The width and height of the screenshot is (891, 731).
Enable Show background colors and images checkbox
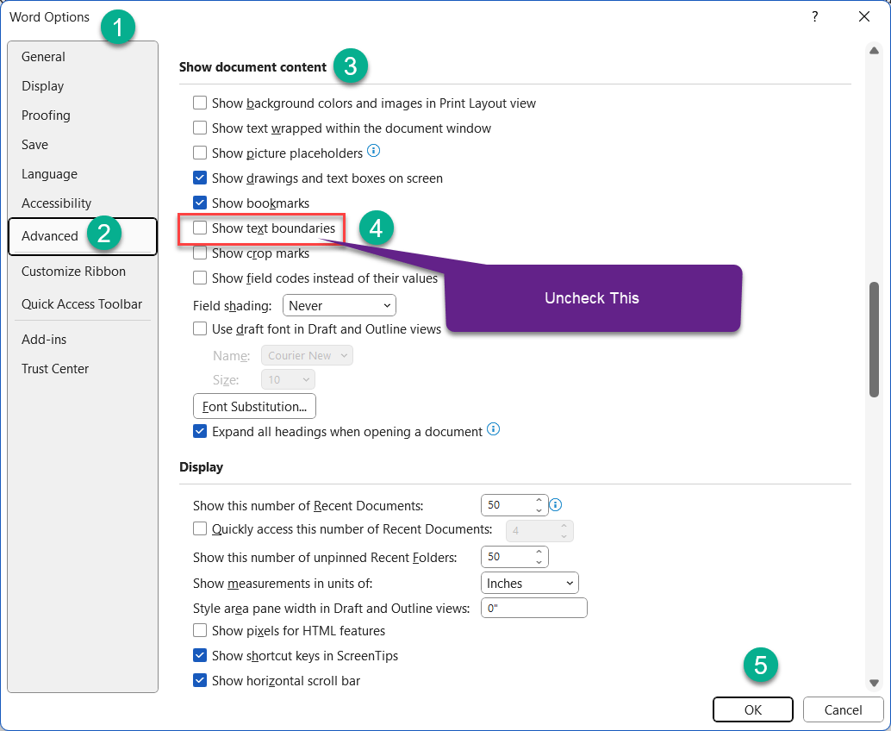pyautogui.click(x=200, y=103)
